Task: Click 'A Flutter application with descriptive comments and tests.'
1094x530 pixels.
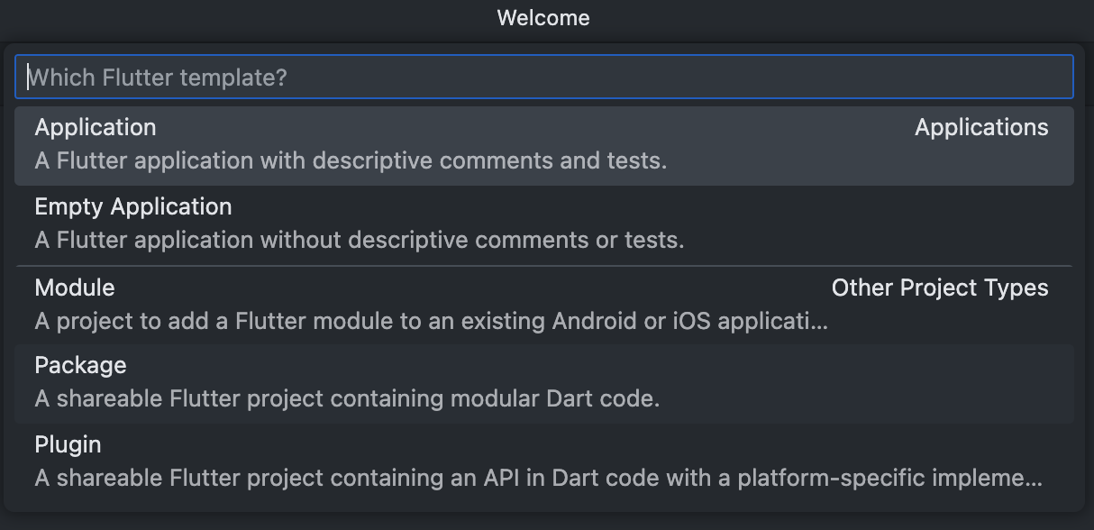Action: point(351,161)
